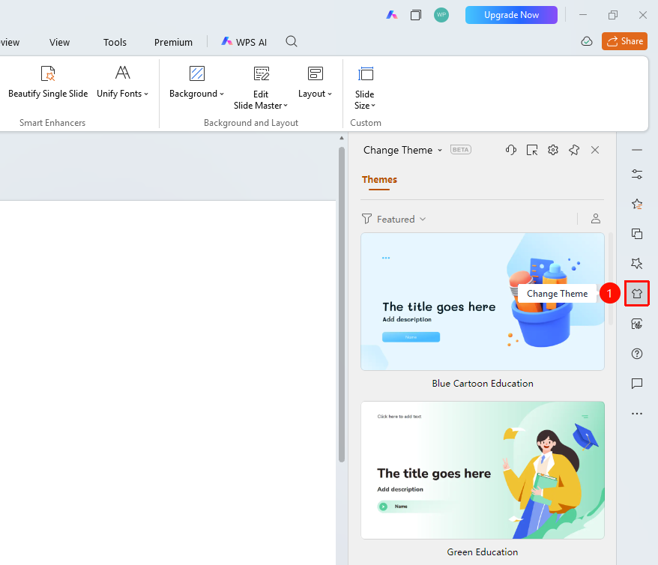Collapse the sidebar using the top dash icon

click(x=636, y=150)
